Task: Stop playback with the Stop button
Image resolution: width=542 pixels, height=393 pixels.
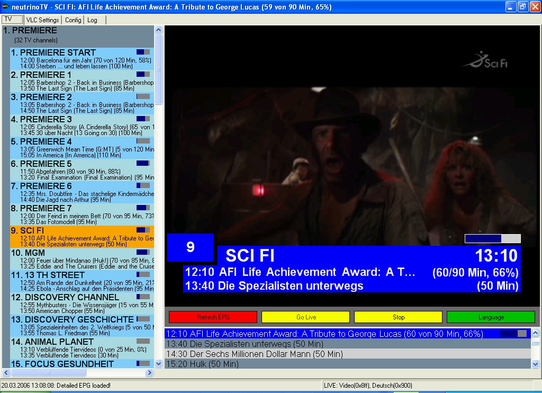Action: pos(398,317)
